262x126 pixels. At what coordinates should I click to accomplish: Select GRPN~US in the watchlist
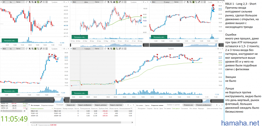(13, 108)
